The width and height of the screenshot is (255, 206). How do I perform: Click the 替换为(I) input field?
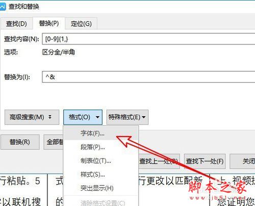tap(148, 77)
